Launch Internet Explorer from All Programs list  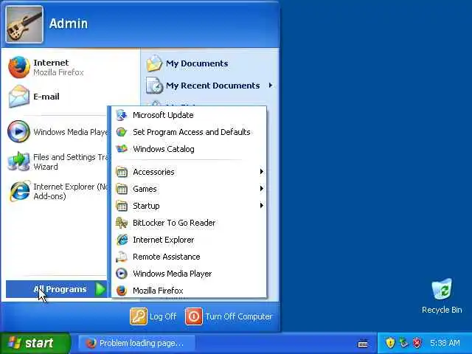click(x=189, y=240)
